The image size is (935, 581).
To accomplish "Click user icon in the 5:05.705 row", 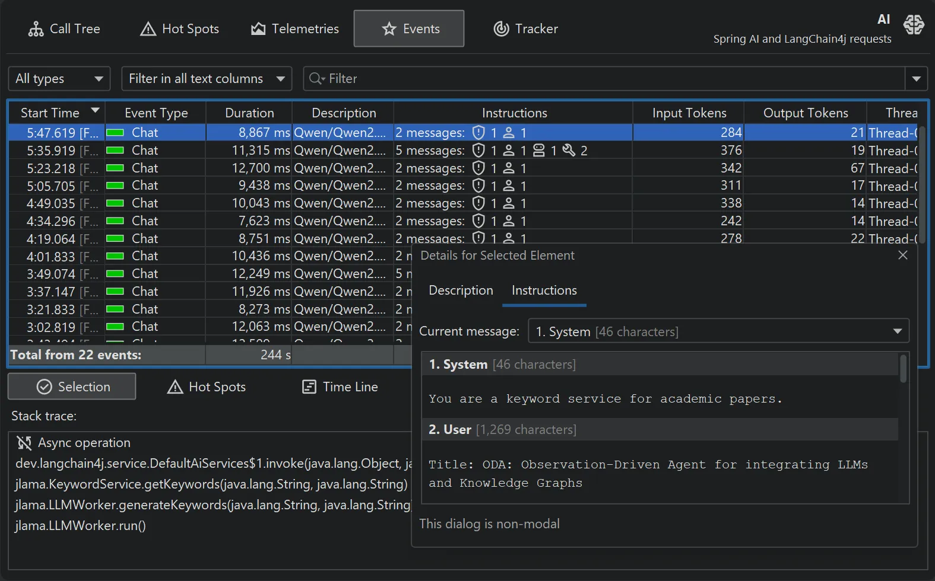I will point(509,186).
